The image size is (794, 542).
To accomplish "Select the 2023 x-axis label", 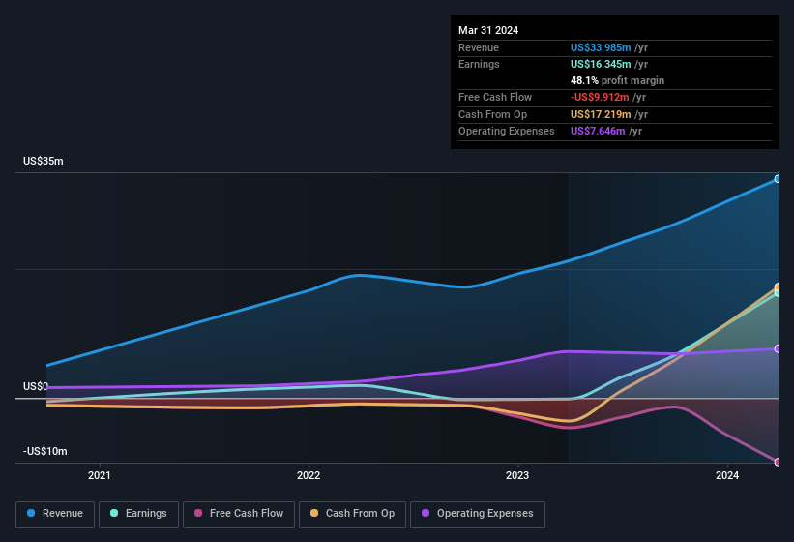I will (x=517, y=475).
